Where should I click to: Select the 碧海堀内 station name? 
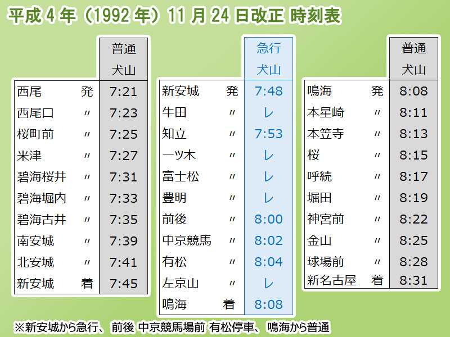pos(42,198)
